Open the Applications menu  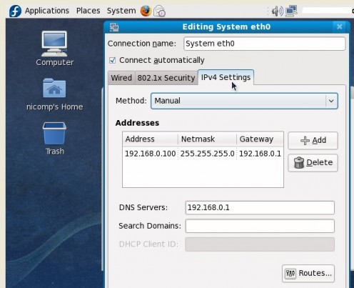47,11
